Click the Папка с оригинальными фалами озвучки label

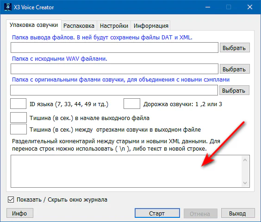click(x=121, y=80)
